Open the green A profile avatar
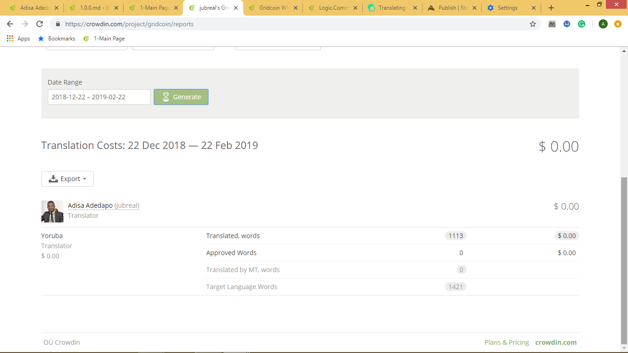 pyautogui.click(x=603, y=24)
